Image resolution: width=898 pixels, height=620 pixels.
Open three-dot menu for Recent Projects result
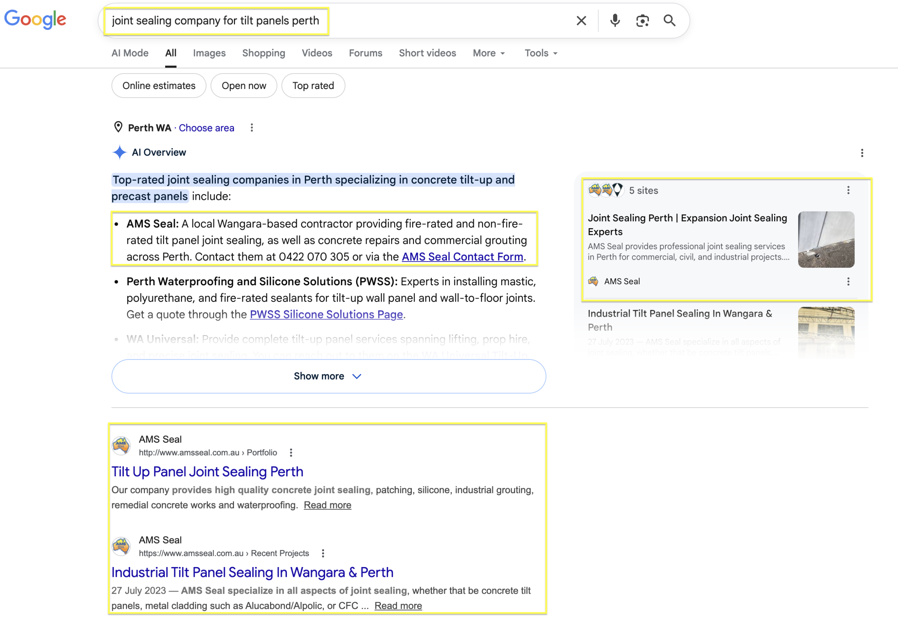click(x=323, y=553)
